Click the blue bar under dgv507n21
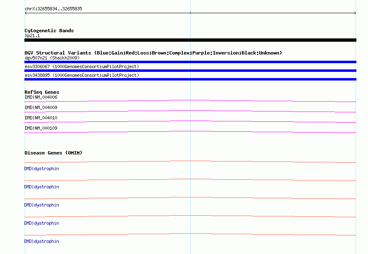The width and height of the screenshot is (368, 254). [190, 62]
